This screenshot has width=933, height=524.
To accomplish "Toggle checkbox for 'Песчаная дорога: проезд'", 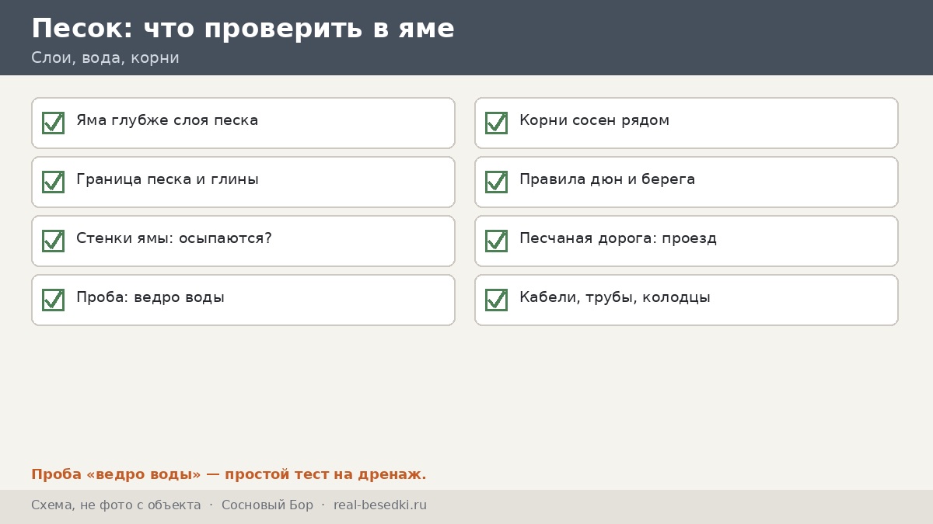I will point(496,241).
